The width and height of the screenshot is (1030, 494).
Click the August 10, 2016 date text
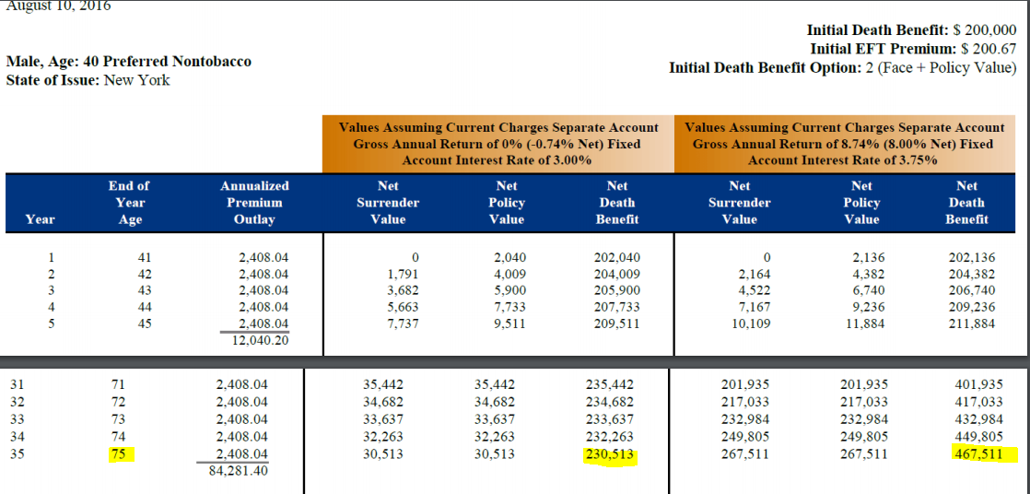pyautogui.click(x=58, y=6)
